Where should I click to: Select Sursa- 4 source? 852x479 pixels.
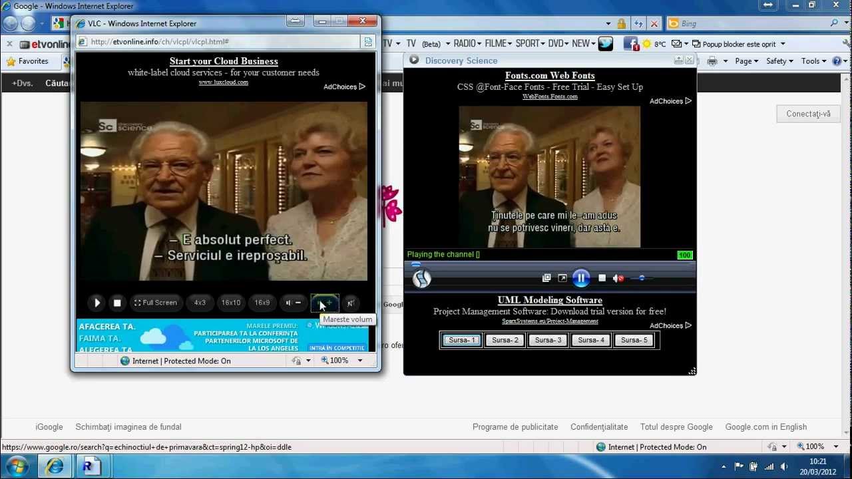tap(591, 340)
